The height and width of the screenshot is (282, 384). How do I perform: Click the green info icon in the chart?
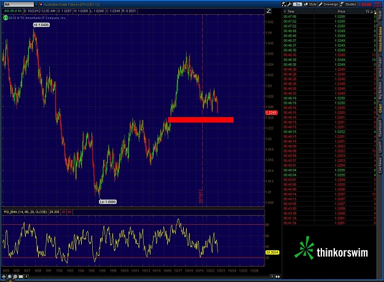pos(6,18)
